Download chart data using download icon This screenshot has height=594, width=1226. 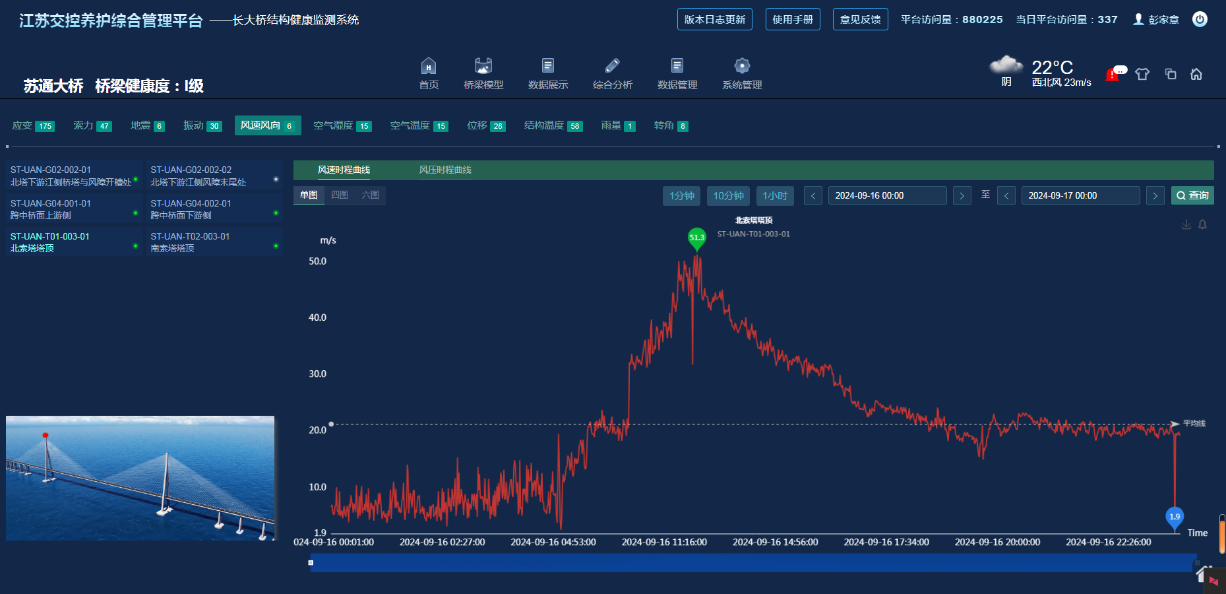(x=1186, y=225)
